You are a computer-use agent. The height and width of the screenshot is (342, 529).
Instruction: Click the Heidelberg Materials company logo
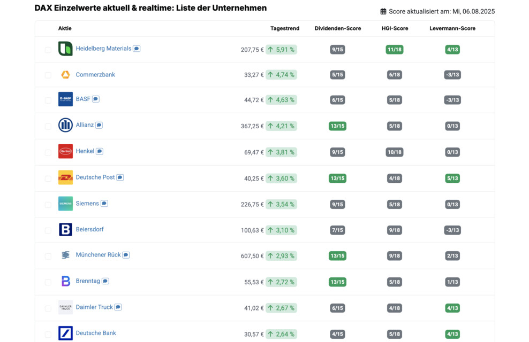[x=65, y=49]
